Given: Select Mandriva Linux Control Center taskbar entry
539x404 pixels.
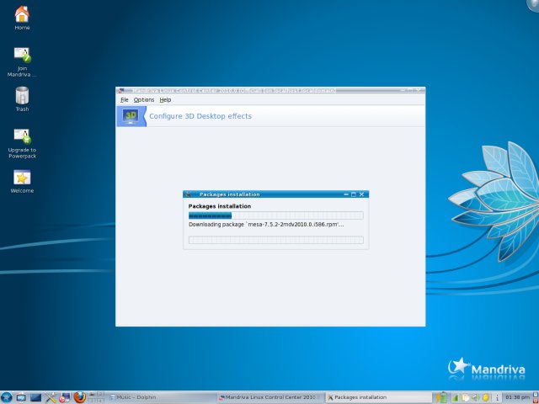Looking at the screenshot, I should click(x=268, y=396).
